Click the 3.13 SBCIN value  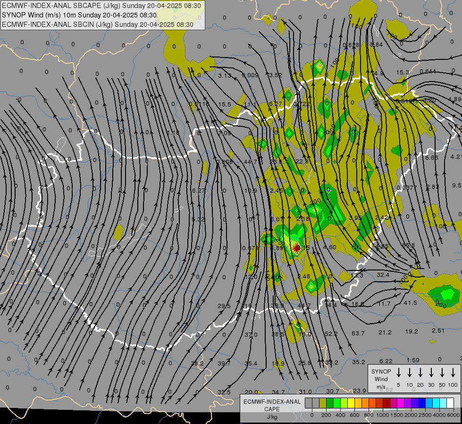pos(225,76)
